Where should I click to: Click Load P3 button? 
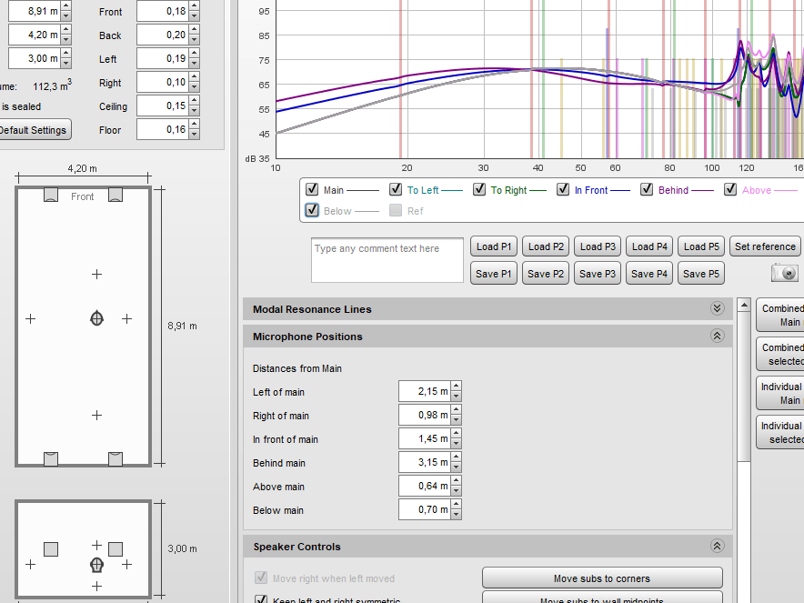pyautogui.click(x=598, y=246)
